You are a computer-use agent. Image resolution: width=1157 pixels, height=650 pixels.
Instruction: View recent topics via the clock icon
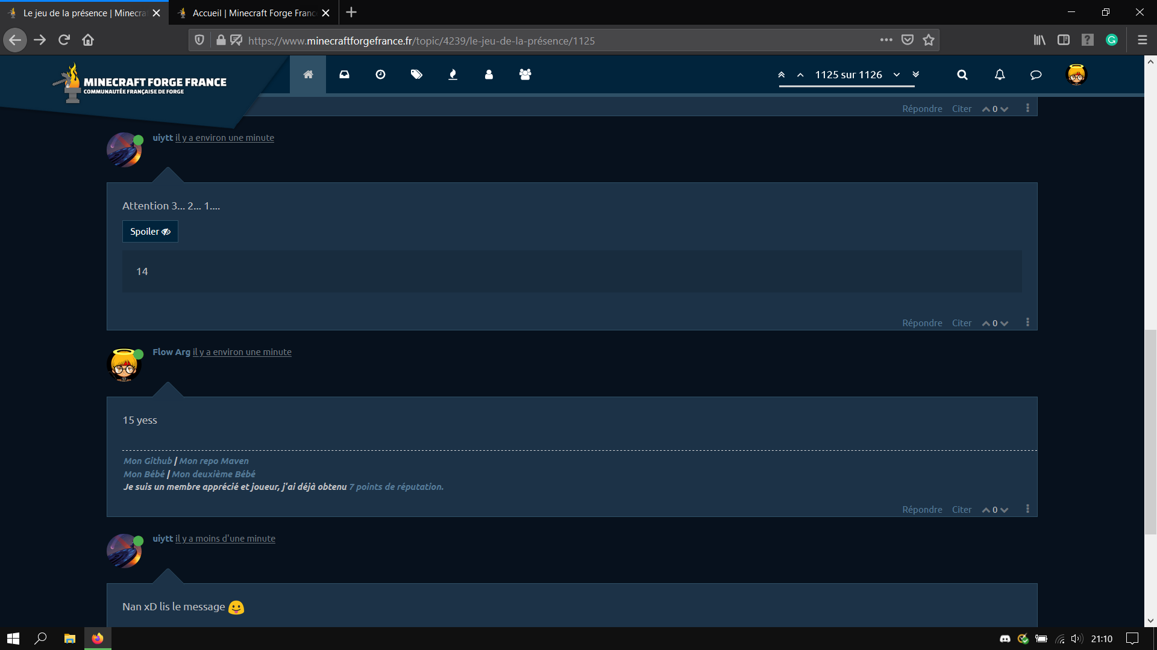tap(380, 74)
